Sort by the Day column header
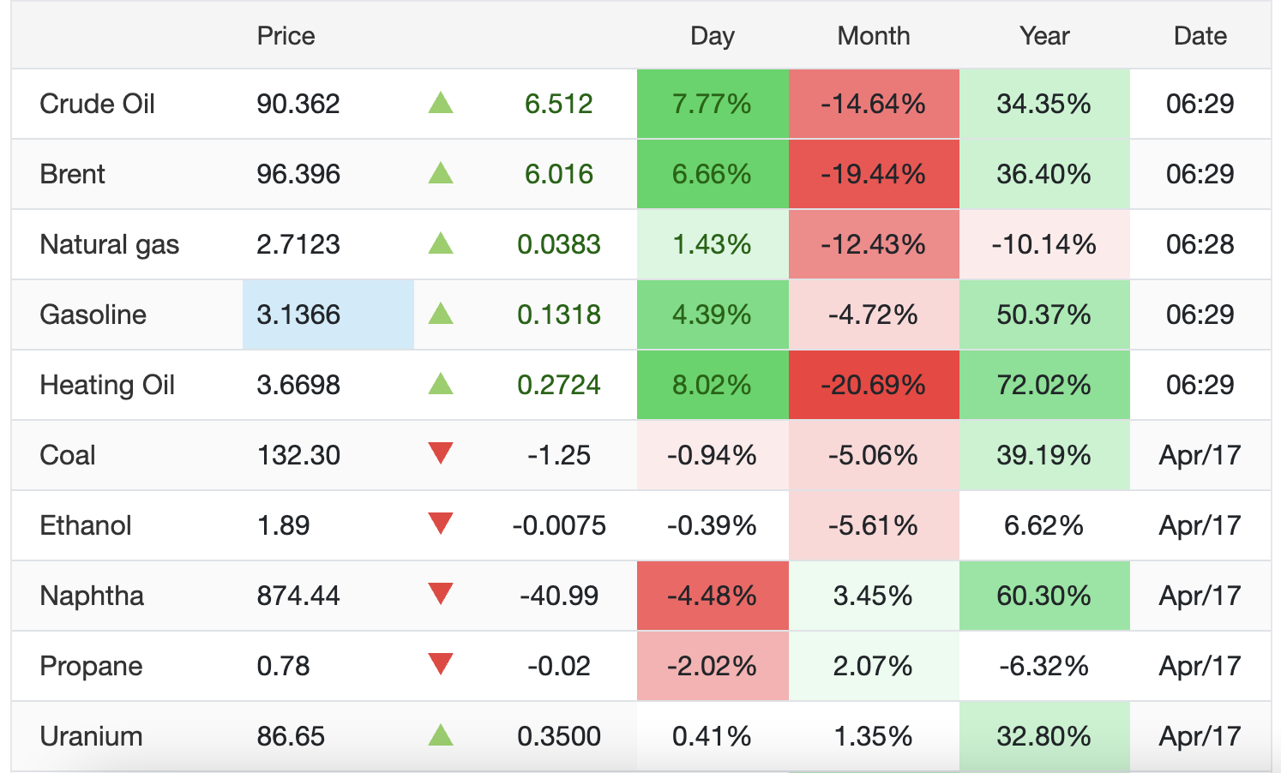The image size is (1281, 773). [712, 36]
